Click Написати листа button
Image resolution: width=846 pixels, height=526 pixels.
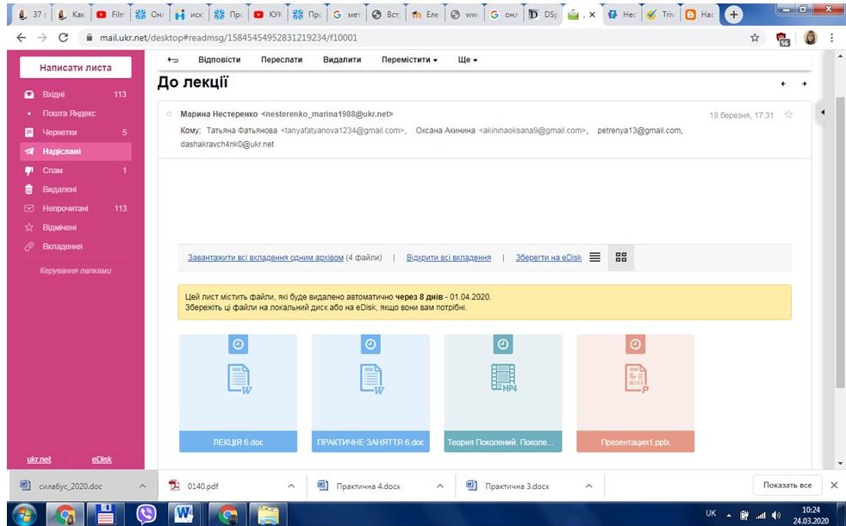(x=75, y=67)
